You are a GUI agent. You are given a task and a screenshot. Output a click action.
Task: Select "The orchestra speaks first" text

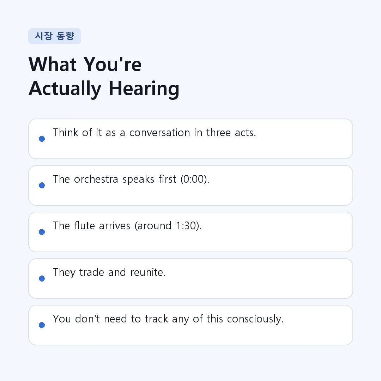(115, 179)
